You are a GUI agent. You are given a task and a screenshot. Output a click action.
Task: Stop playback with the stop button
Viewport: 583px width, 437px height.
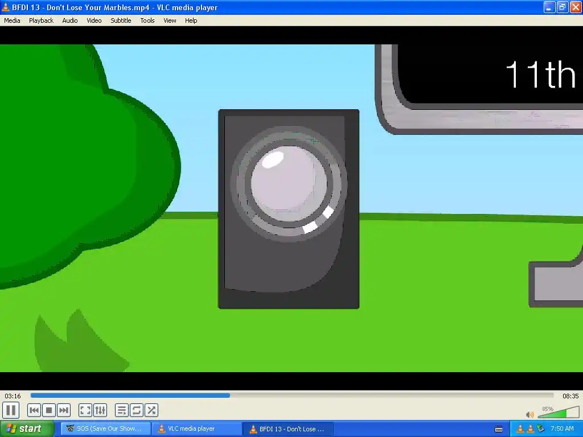coord(49,410)
